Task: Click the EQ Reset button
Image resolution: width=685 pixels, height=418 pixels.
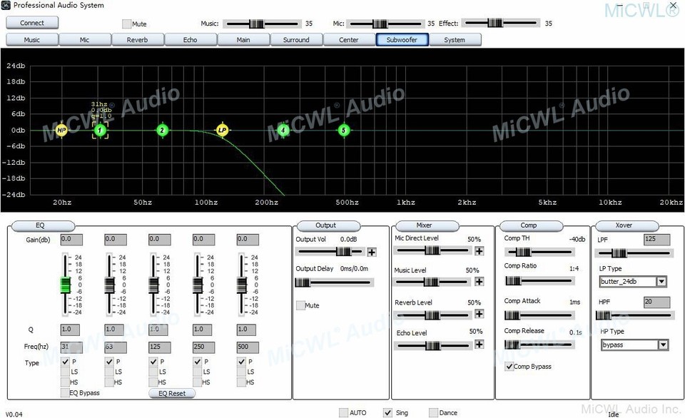Action: [171, 393]
